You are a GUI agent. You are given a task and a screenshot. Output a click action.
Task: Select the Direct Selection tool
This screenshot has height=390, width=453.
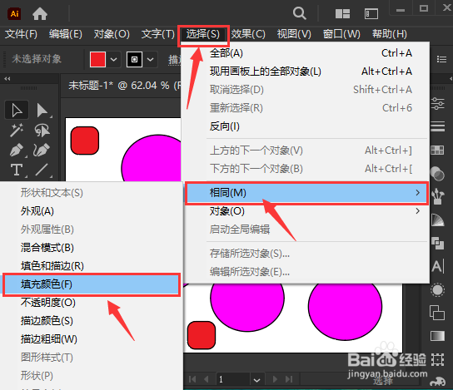pyautogui.click(x=42, y=111)
